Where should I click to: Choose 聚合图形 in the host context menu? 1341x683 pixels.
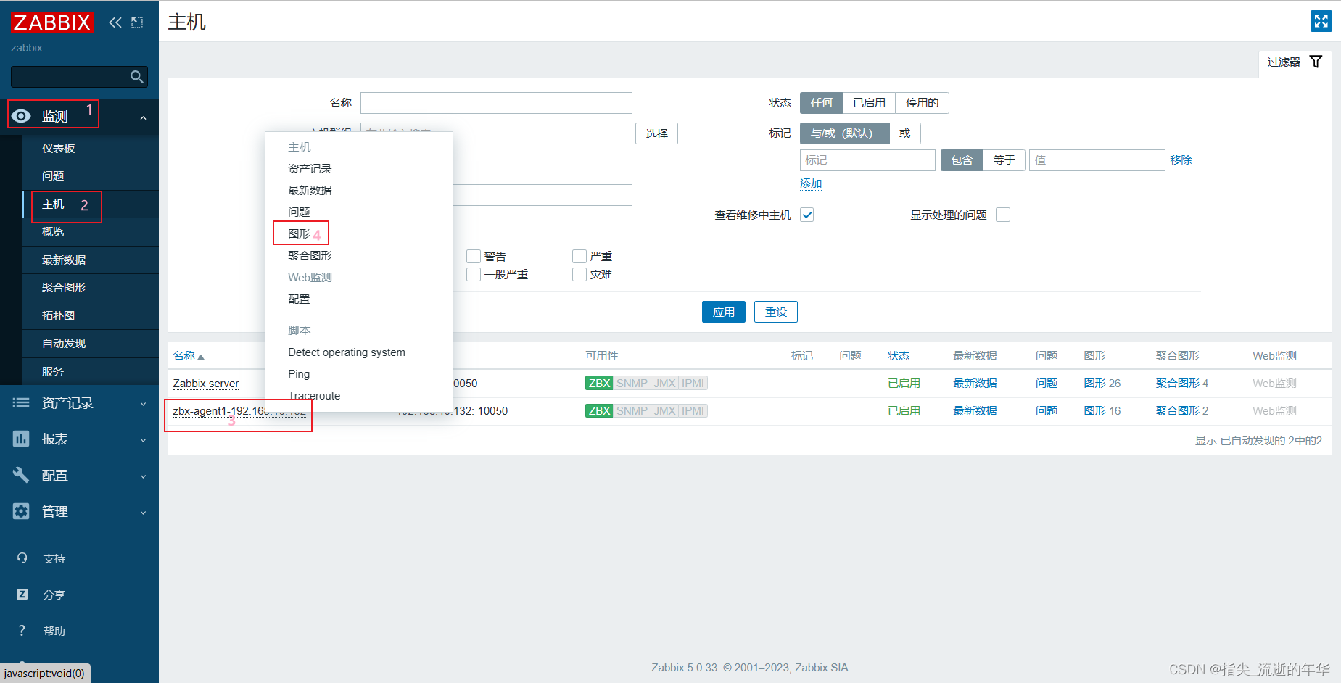pyautogui.click(x=310, y=255)
